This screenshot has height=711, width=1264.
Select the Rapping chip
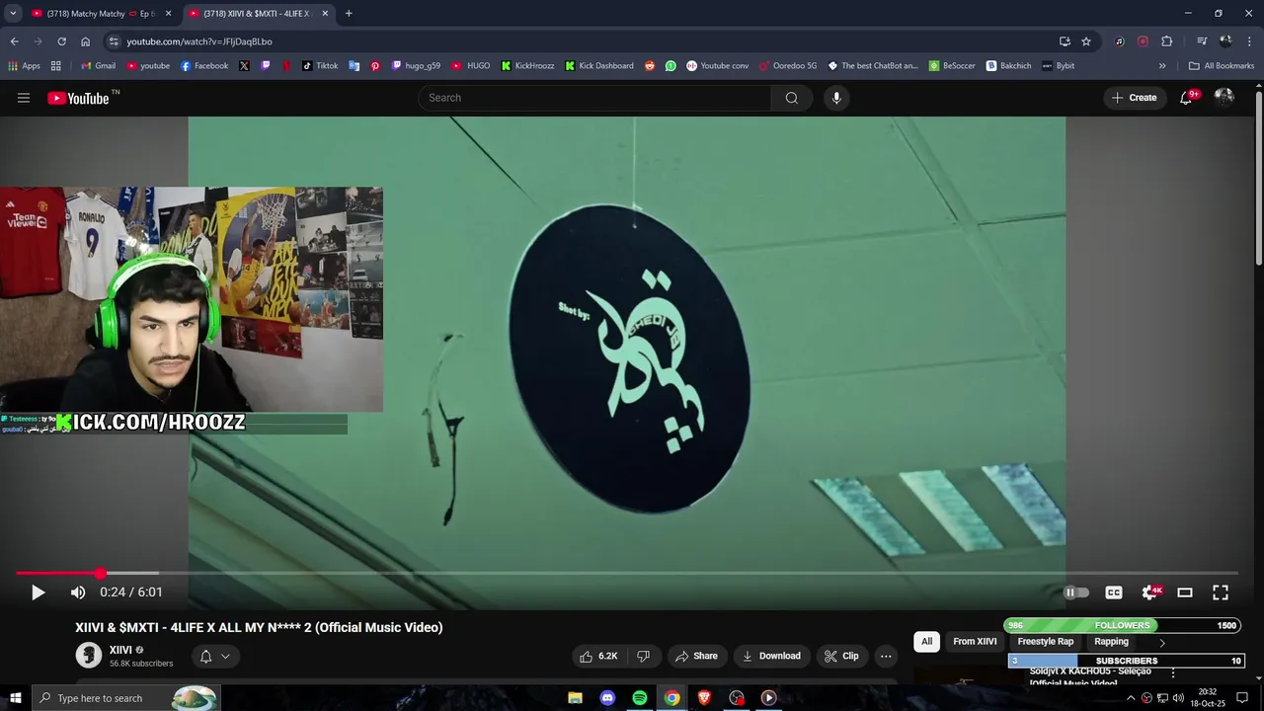point(1111,642)
